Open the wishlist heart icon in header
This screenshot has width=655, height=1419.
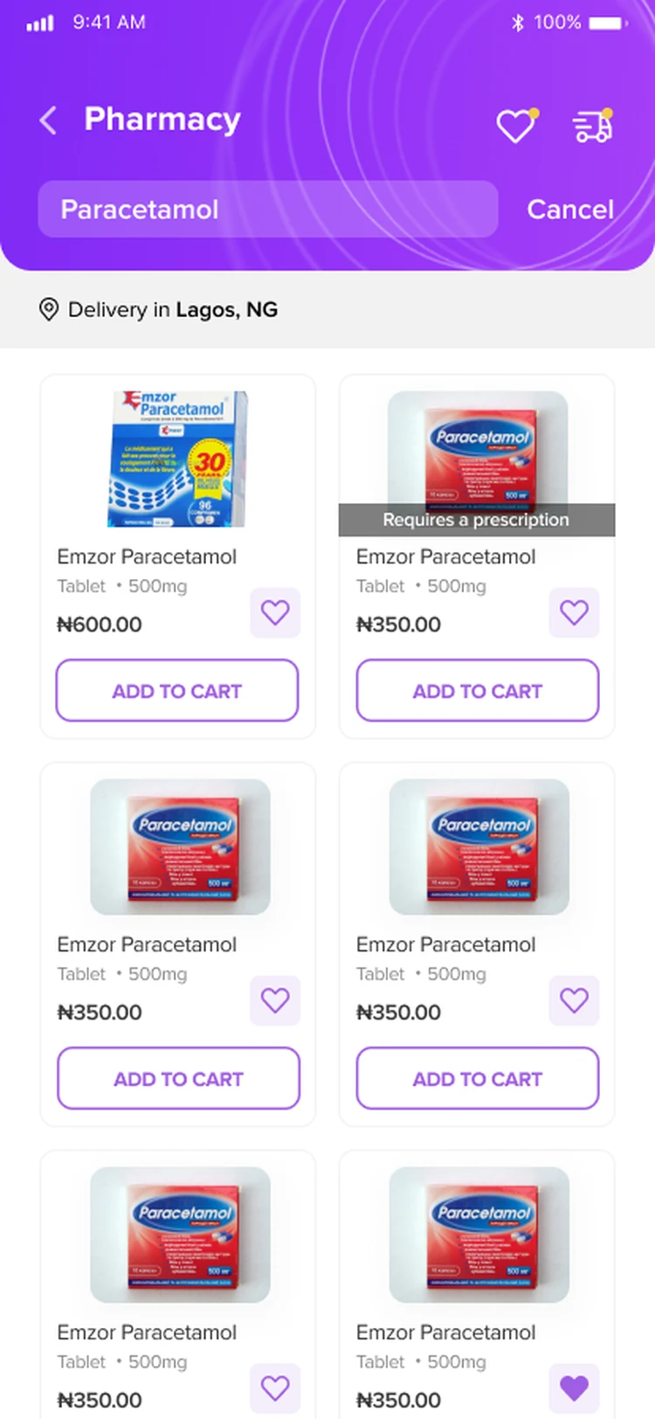click(517, 126)
